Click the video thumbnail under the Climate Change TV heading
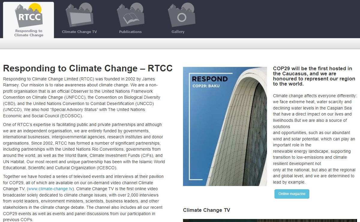This screenshot has width=360, height=222. click(270, 220)
